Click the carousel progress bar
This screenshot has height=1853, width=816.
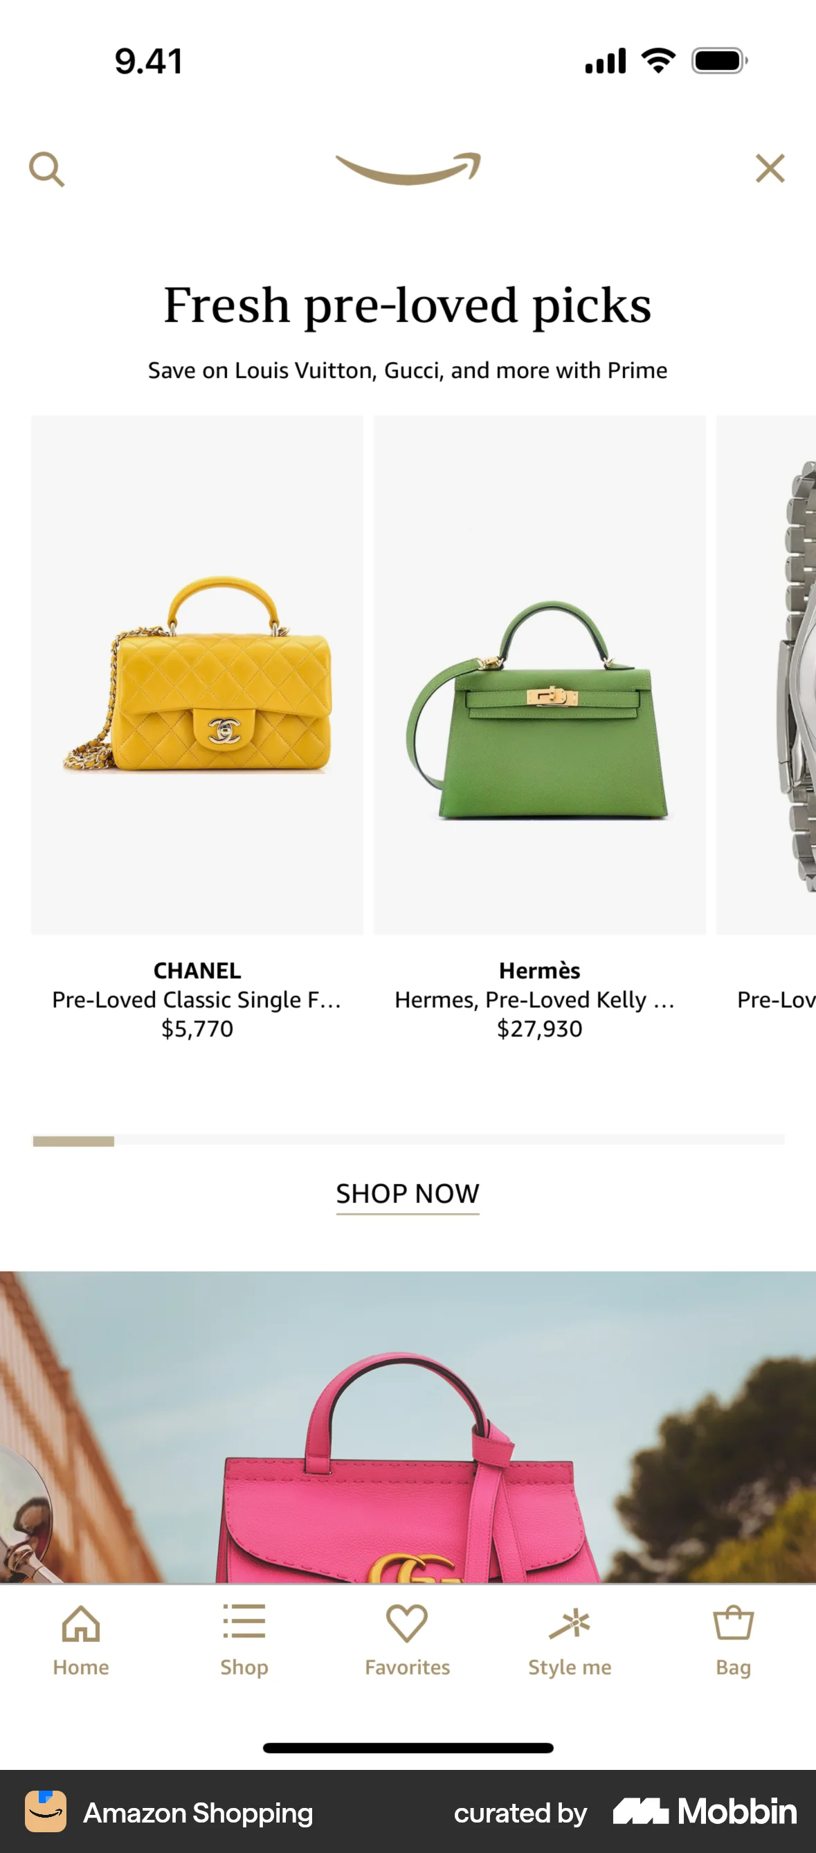pyautogui.click(x=408, y=1140)
